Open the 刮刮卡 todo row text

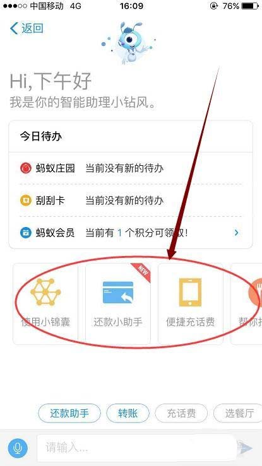(131, 201)
